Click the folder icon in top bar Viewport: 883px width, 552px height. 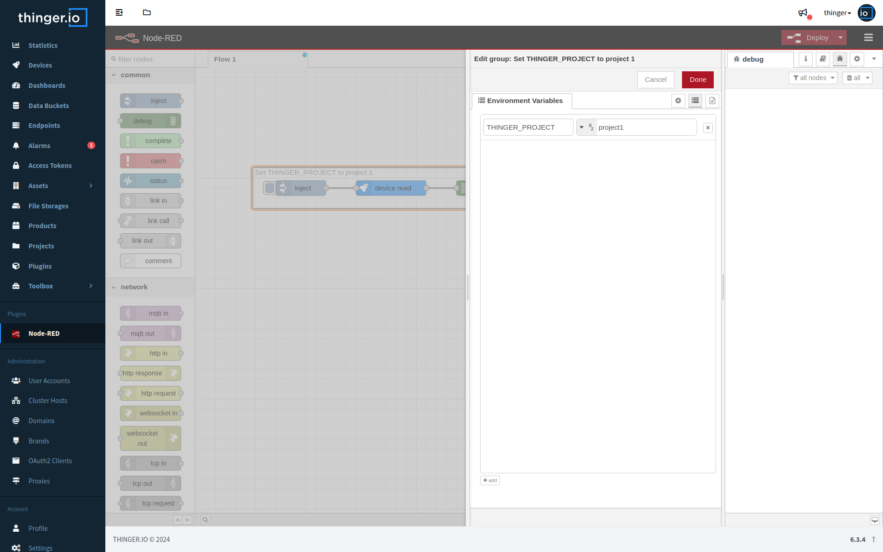(147, 12)
